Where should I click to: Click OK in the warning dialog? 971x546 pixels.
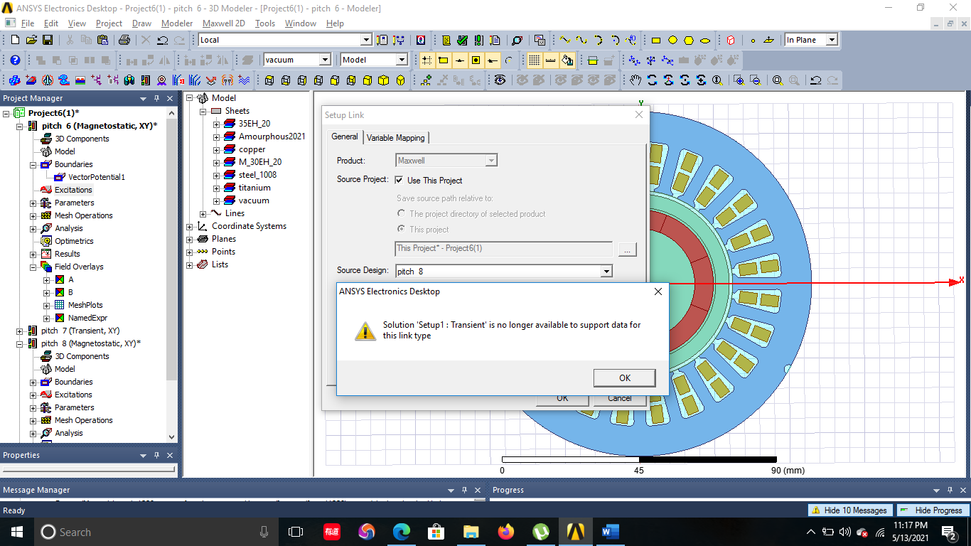[625, 378]
